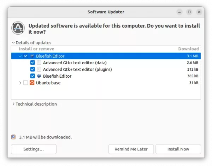212x166 pixels.
Task: Click the highlighted Bluefish Editor group label
Action: (x=50, y=56)
